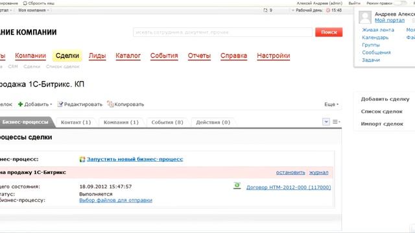This screenshot has width=415, height=233.
Task: Open the Каталог menu item
Action: (128, 56)
